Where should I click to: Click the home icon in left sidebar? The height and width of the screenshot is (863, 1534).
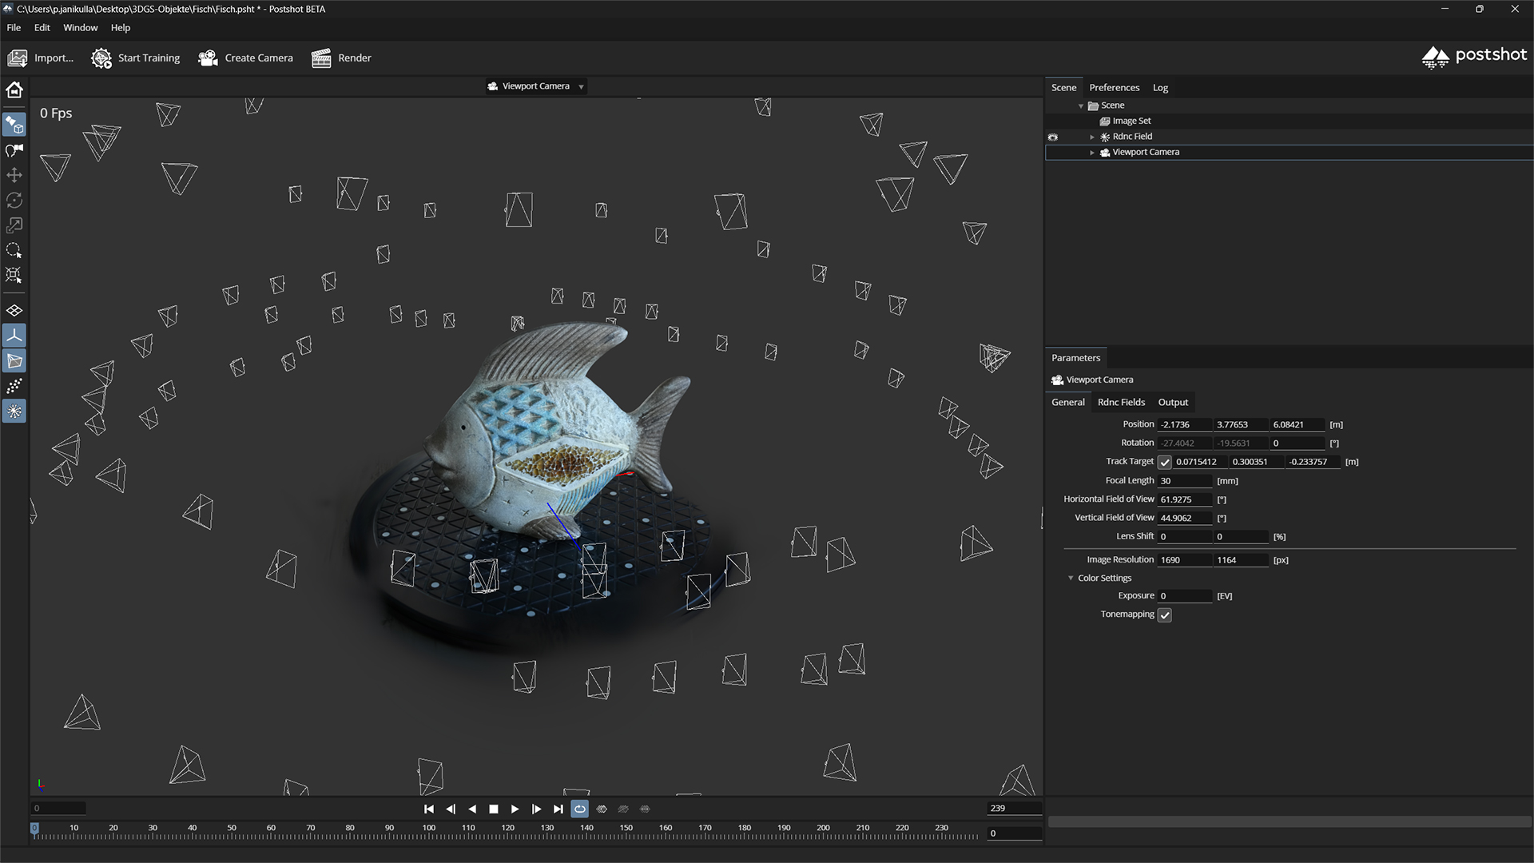pos(14,90)
